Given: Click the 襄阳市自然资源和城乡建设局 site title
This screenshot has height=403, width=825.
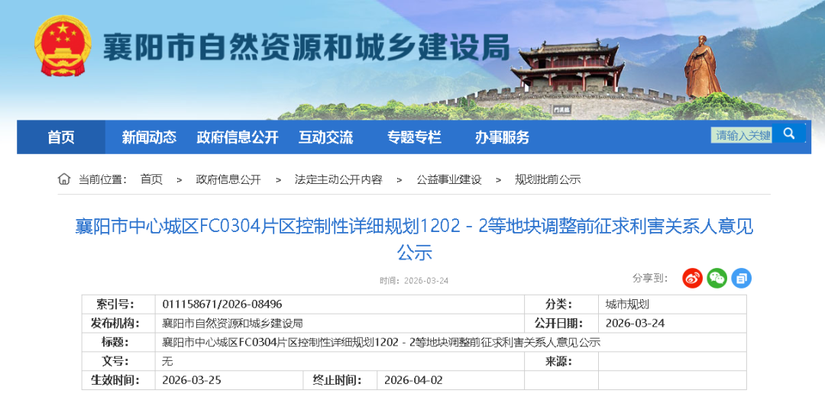Looking at the screenshot, I should click(306, 50).
